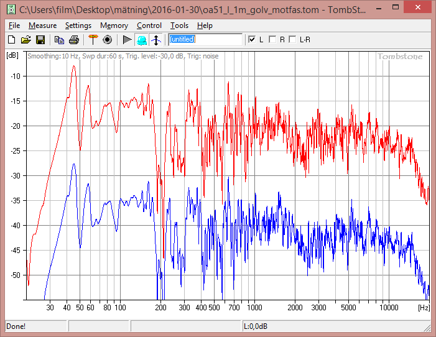Expand the Settings menu

[x=78, y=25]
